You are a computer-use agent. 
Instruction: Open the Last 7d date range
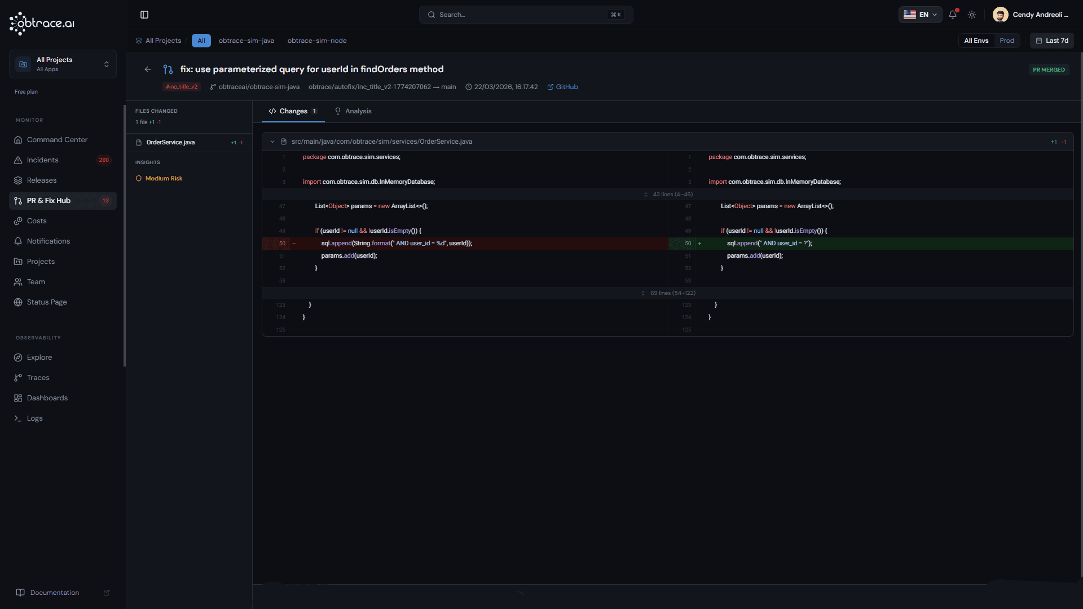[x=1052, y=41]
